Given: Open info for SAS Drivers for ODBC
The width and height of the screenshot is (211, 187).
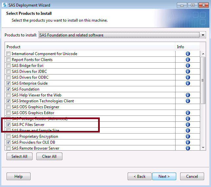Looking at the screenshot, I should (x=188, y=77).
